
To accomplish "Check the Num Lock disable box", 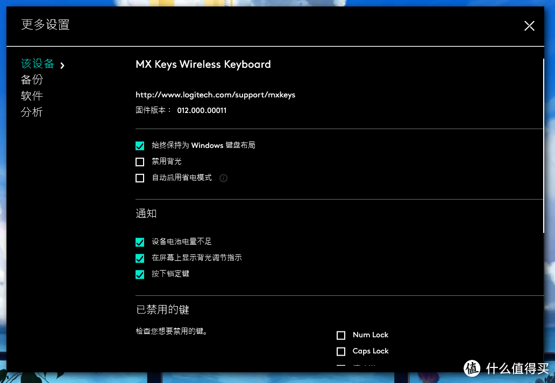I will 341,335.
